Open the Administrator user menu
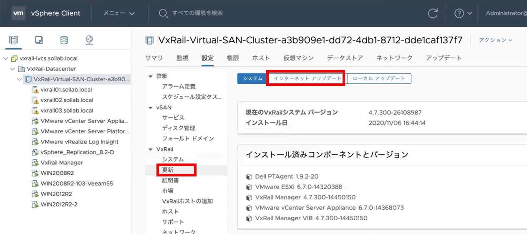This screenshot has height=234, width=527. (x=506, y=13)
